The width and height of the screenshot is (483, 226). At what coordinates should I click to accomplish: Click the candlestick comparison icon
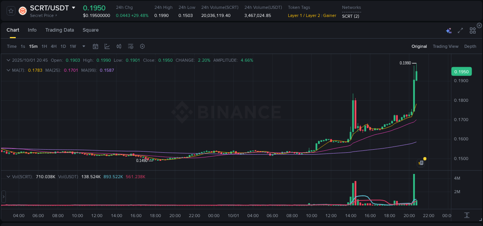119,46
